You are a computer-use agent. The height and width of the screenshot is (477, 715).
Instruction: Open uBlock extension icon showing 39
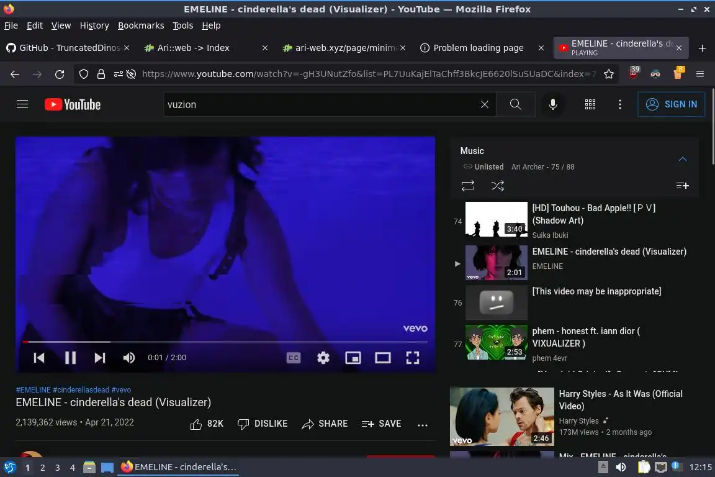pyautogui.click(x=633, y=73)
